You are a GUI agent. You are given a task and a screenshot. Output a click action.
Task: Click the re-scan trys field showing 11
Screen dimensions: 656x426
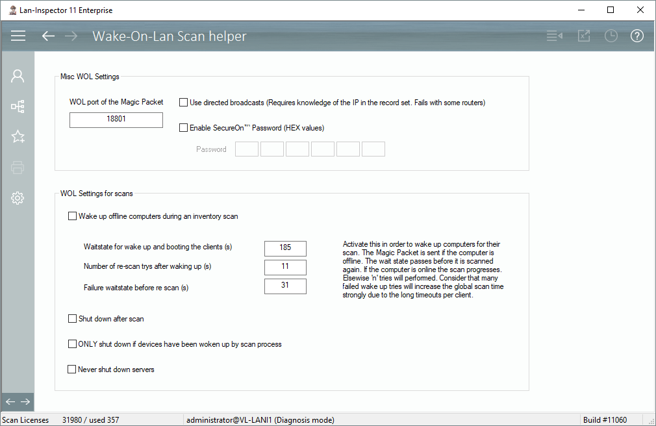click(285, 267)
